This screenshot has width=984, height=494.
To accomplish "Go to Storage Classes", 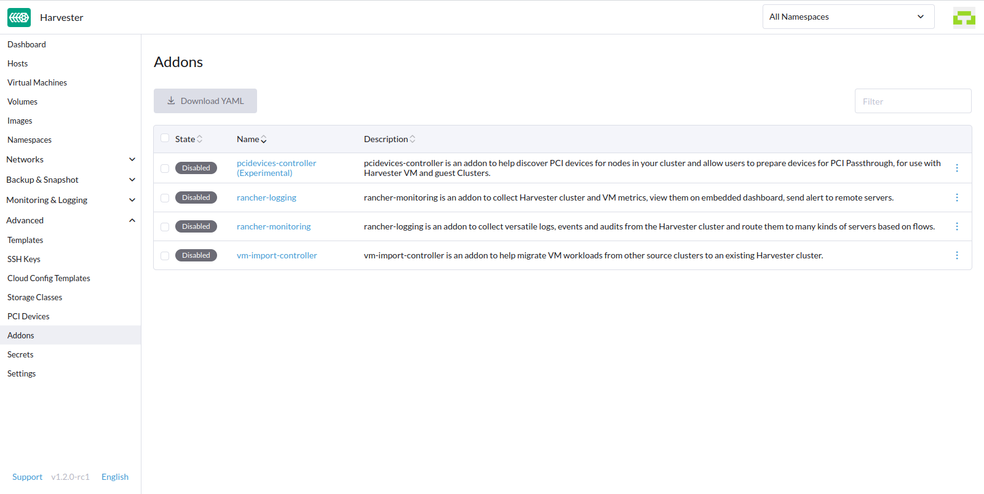I will tap(34, 297).
